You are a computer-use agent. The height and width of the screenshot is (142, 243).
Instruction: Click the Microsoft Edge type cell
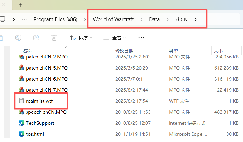188,134
